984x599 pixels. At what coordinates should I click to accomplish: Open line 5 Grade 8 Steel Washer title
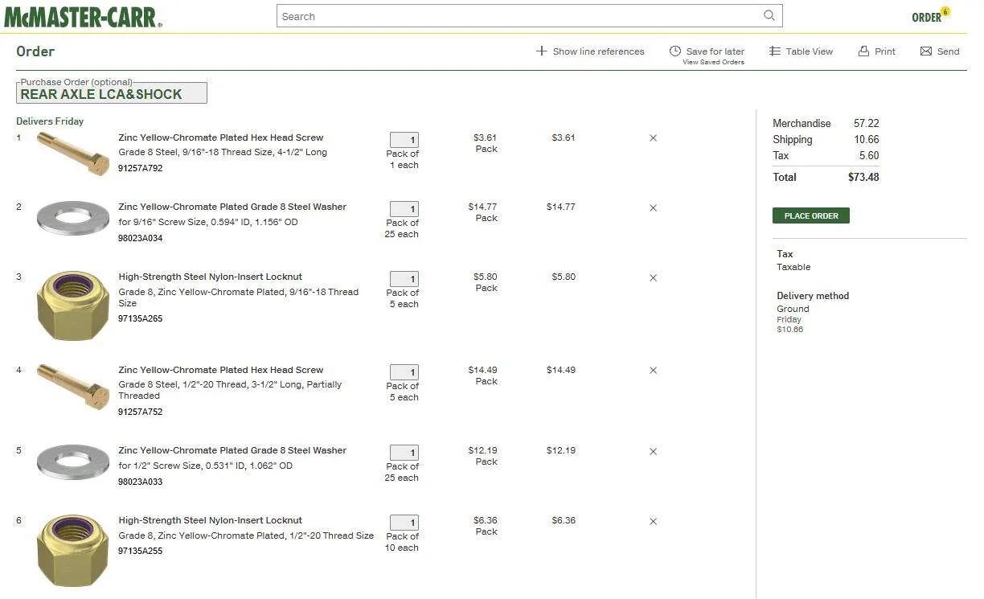point(232,450)
